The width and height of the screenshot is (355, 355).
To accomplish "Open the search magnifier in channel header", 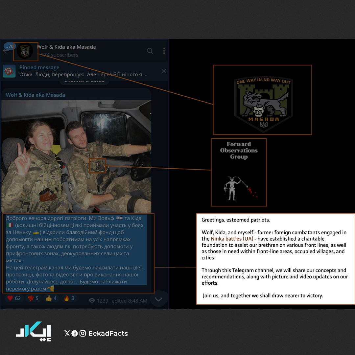I will pos(150,51).
